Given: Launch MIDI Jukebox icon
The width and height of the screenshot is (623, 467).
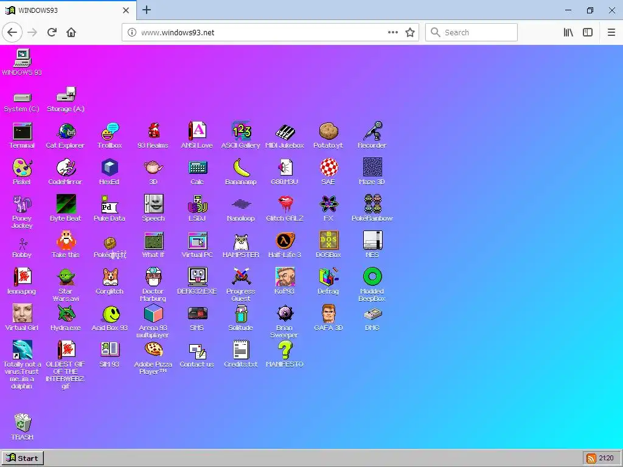Looking at the screenshot, I should [x=285, y=131].
